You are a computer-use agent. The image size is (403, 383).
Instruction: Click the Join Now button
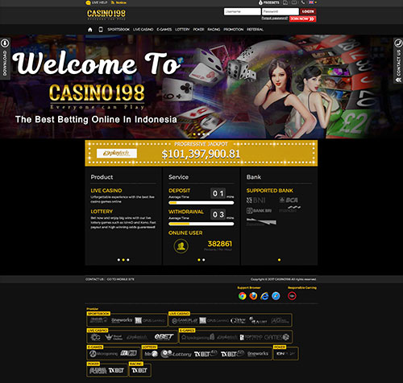click(x=302, y=19)
